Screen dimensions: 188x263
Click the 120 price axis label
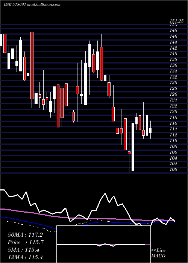[173, 112]
